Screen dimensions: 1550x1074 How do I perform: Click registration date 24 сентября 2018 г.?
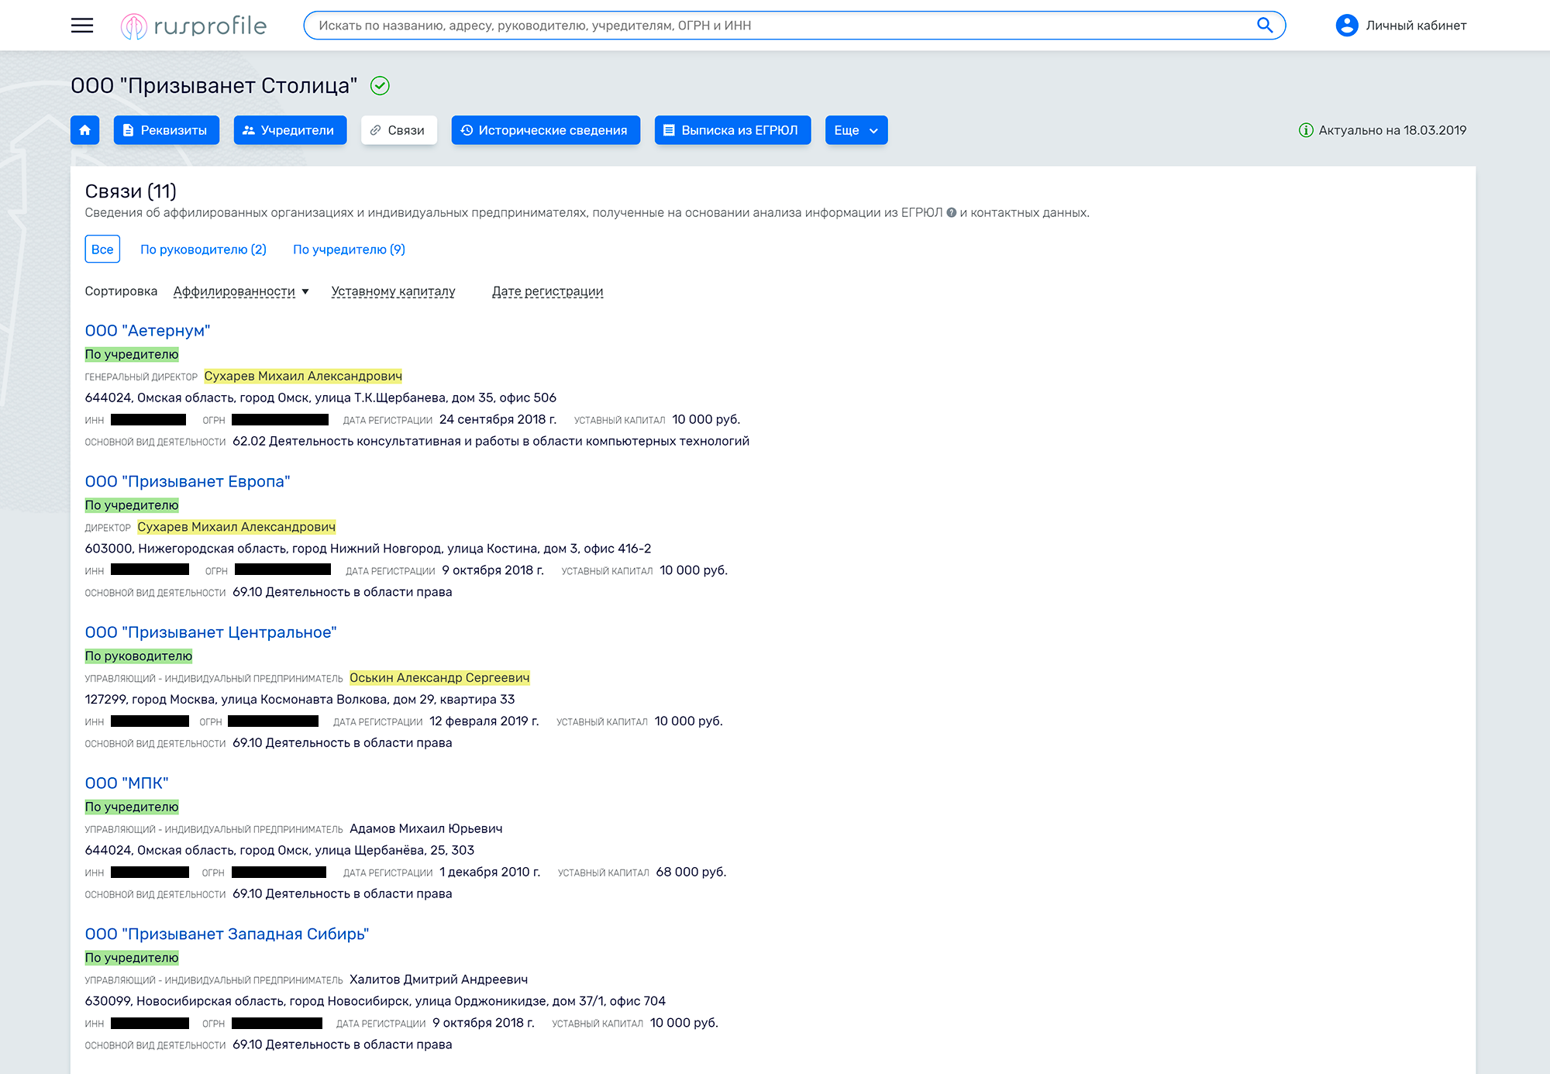tap(498, 419)
